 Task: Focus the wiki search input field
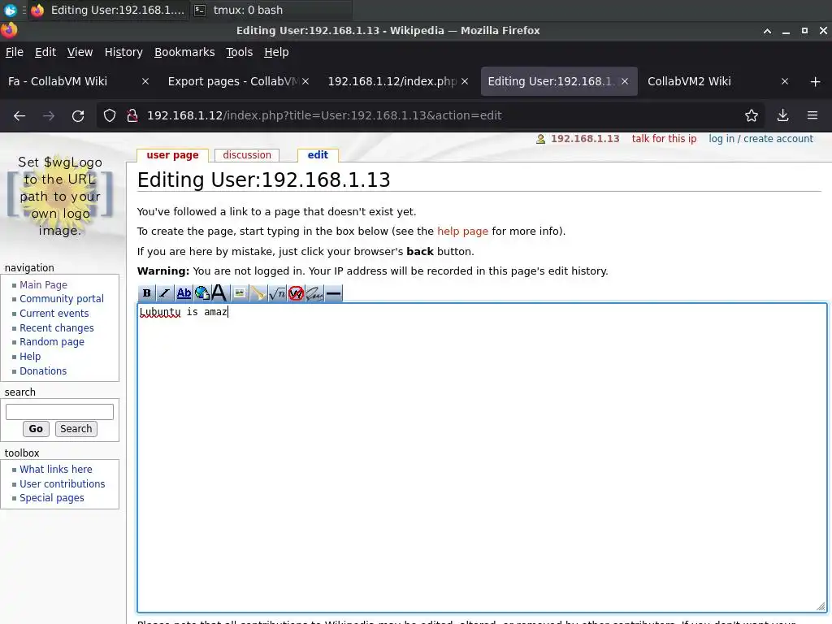point(59,412)
